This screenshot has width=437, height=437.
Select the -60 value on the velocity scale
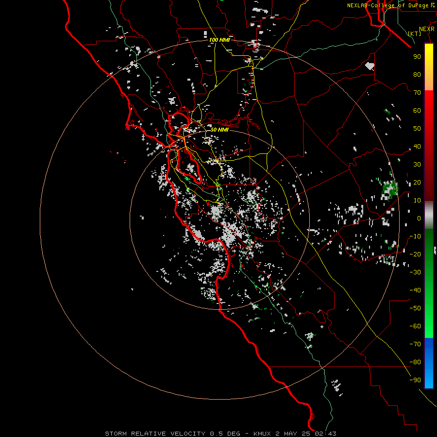click(x=415, y=326)
